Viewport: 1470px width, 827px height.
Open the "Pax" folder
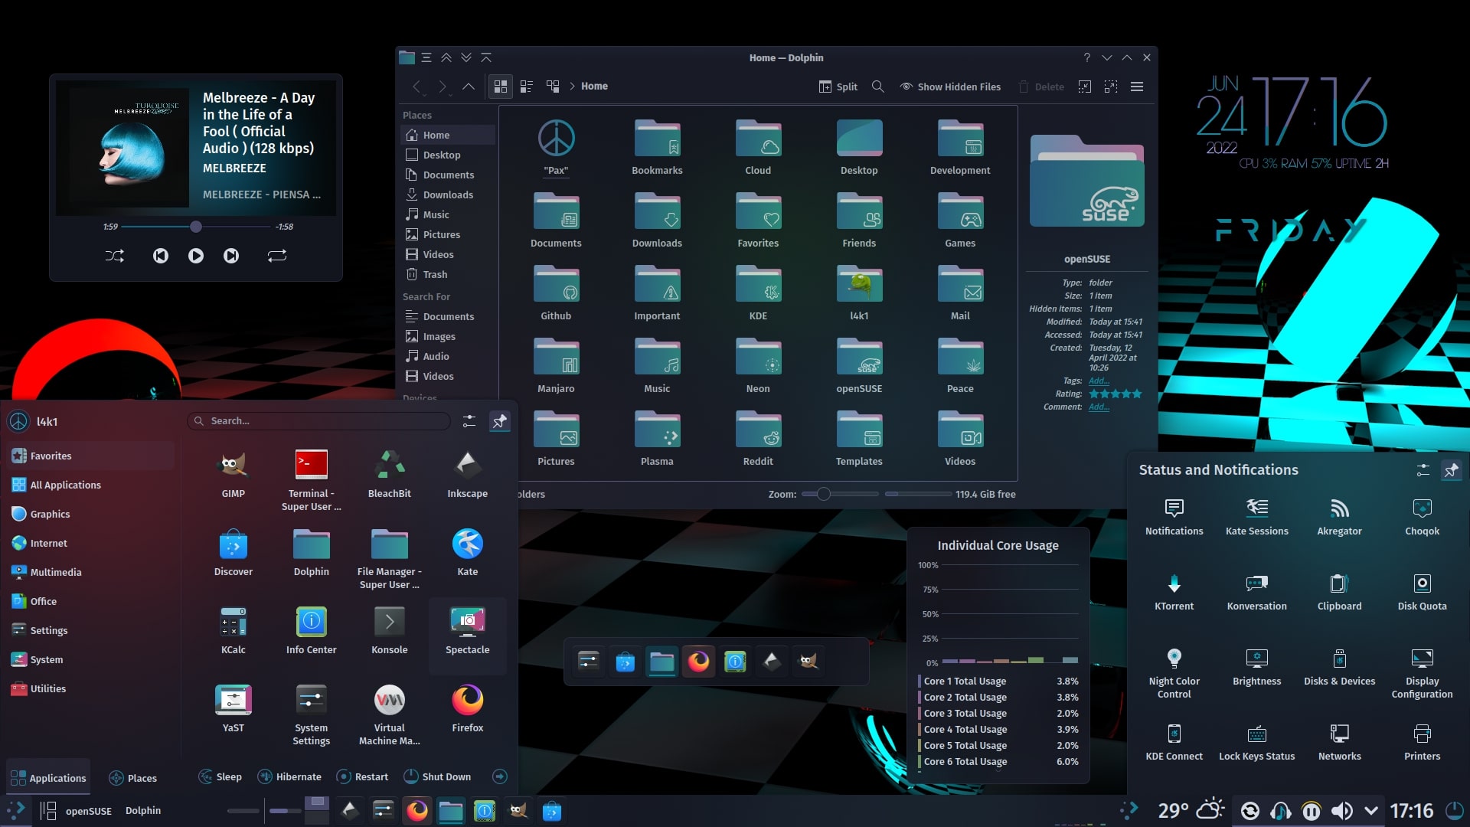[x=557, y=147]
